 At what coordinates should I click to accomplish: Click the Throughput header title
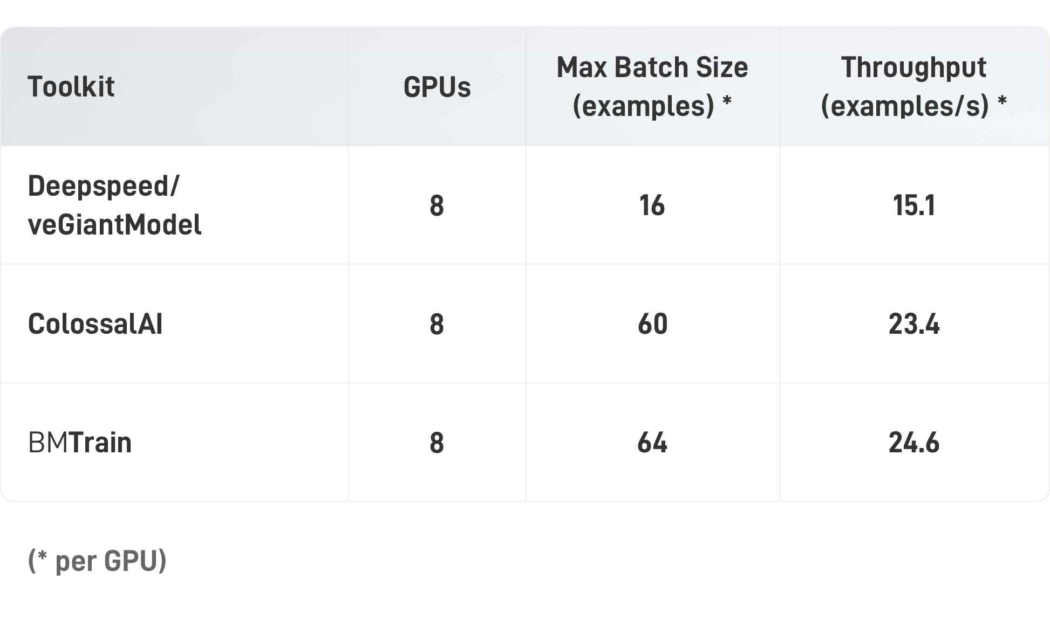point(913,68)
